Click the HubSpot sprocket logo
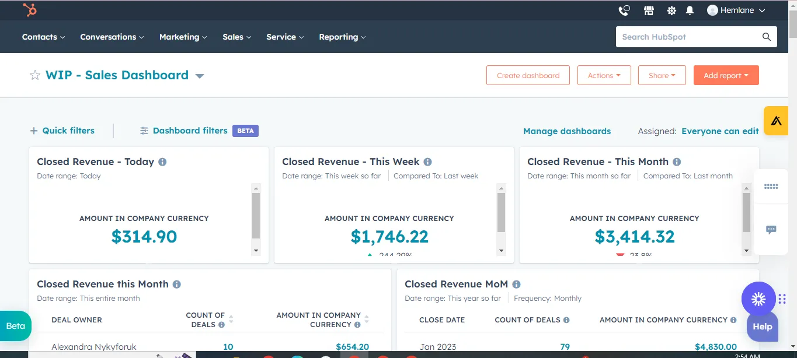The height and width of the screenshot is (358, 797). coord(30,10)
